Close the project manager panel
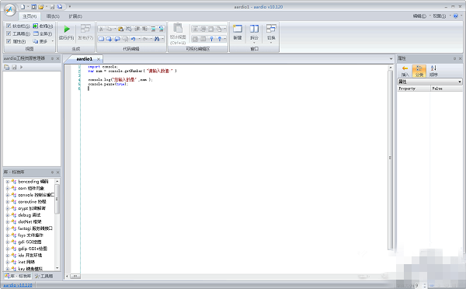 [58, 58]
